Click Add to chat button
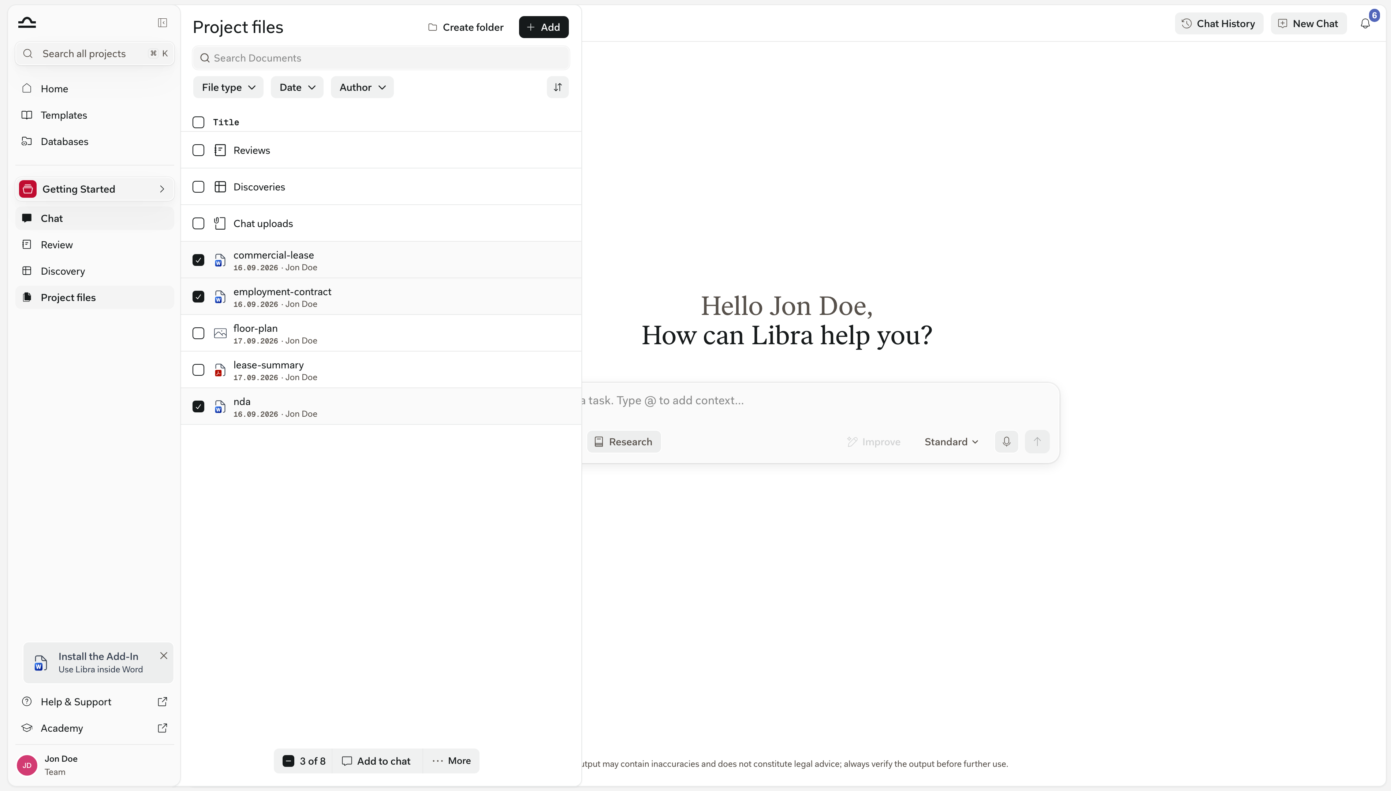Viewport: 1391px width, 791px height. [x=376, y=761]
